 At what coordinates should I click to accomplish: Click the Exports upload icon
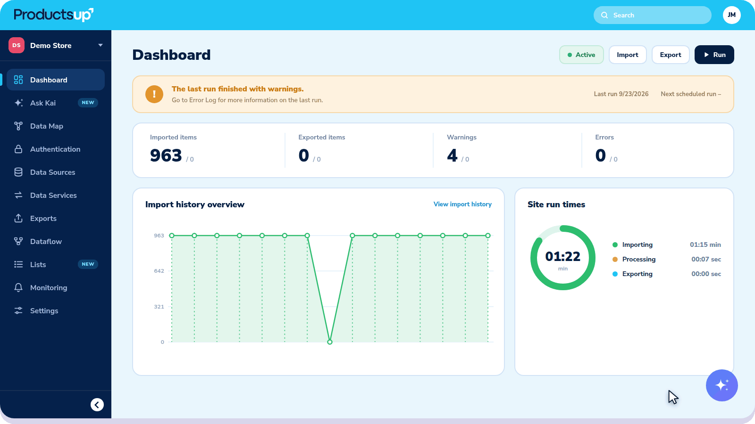coord(18,218)
